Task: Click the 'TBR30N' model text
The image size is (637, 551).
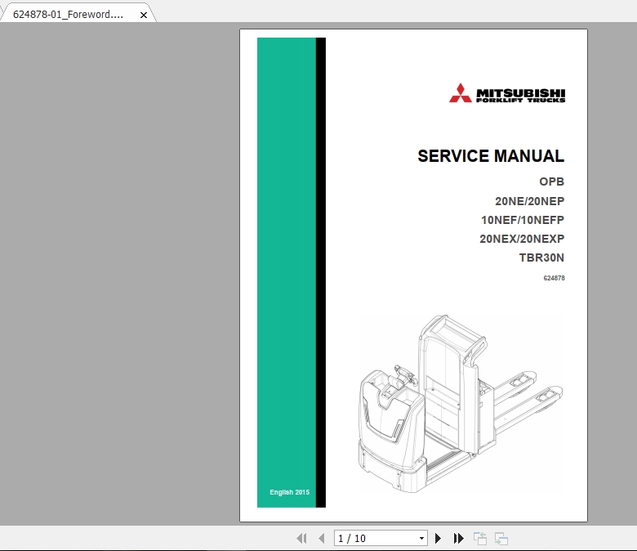Action: [542, 258]
